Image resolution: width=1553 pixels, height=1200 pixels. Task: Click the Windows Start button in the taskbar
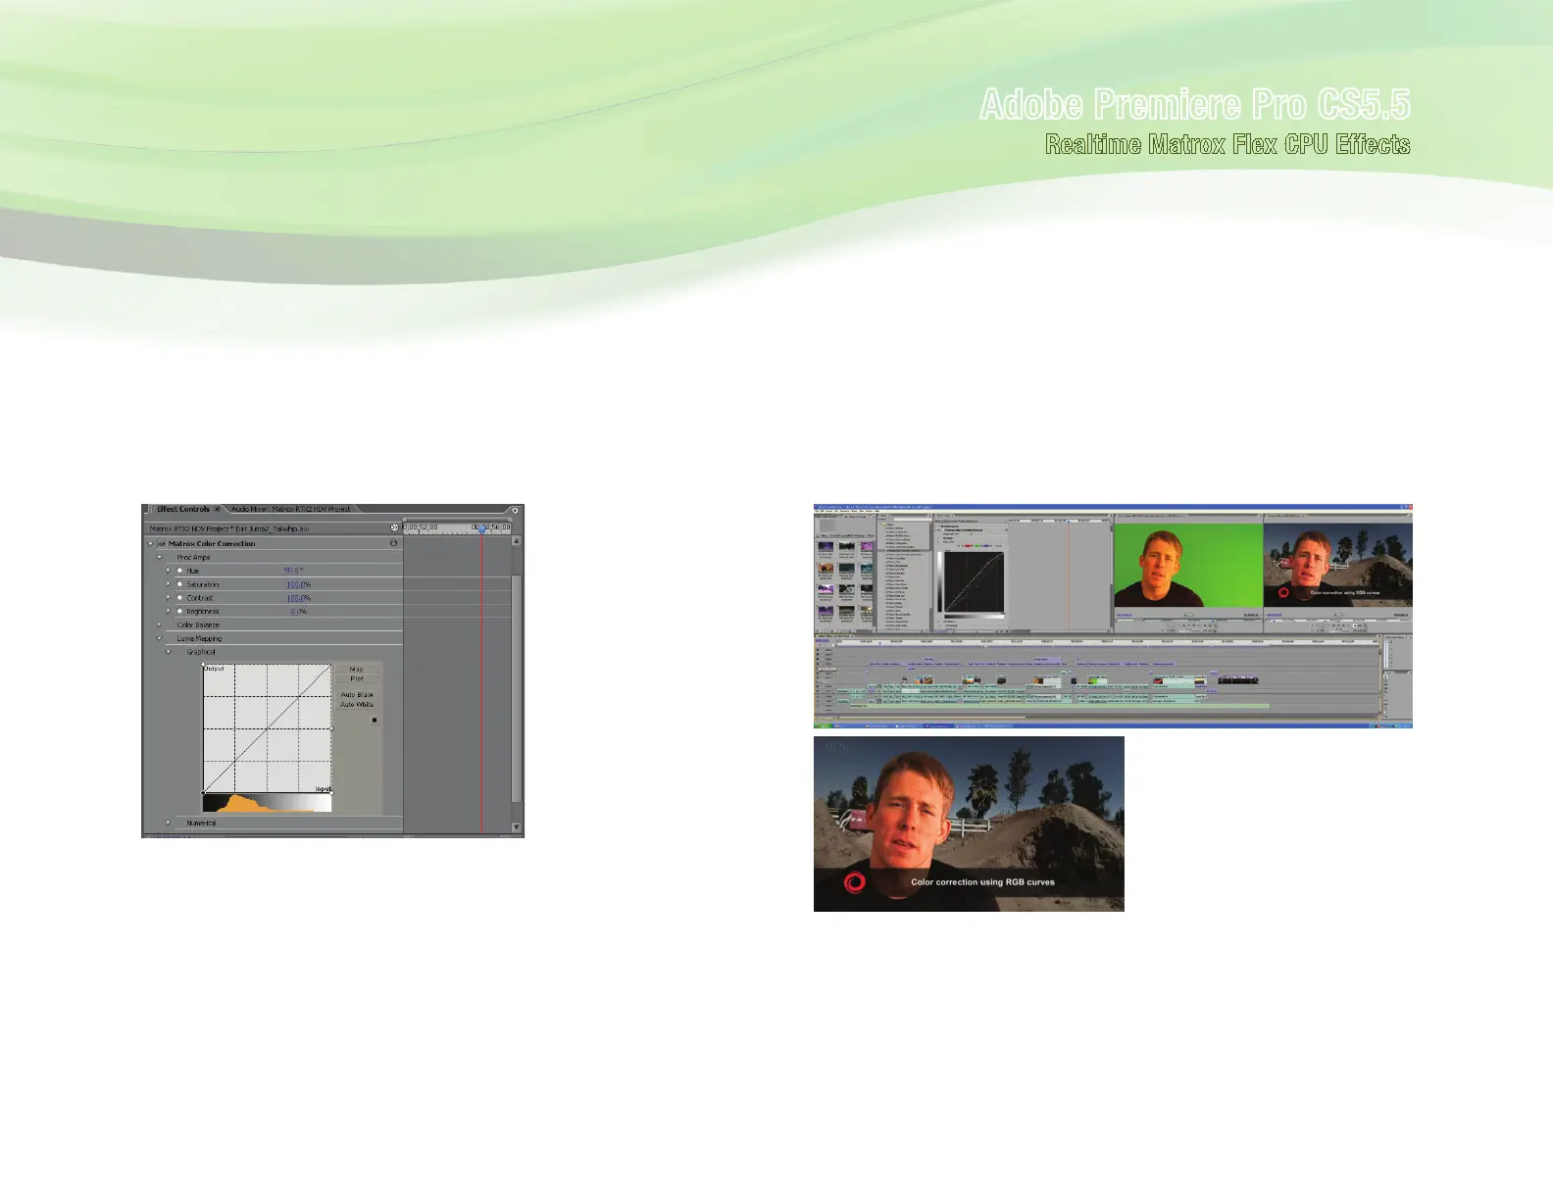tap(823, 725)
